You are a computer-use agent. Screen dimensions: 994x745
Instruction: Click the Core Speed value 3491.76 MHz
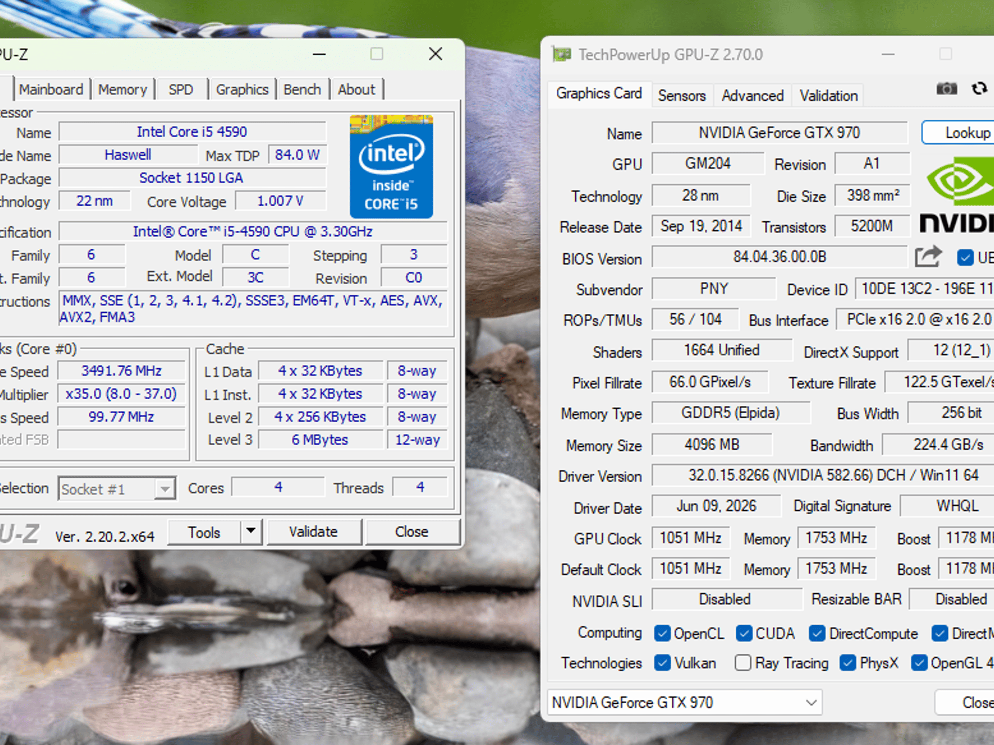(121, 371)
